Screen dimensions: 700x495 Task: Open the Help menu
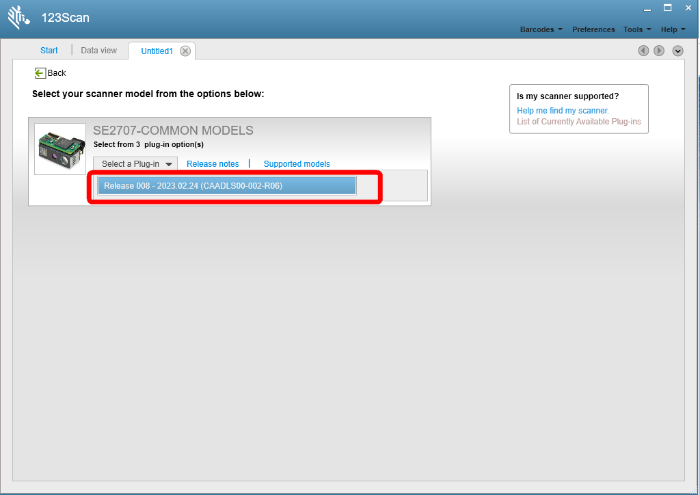pos(673,29)
